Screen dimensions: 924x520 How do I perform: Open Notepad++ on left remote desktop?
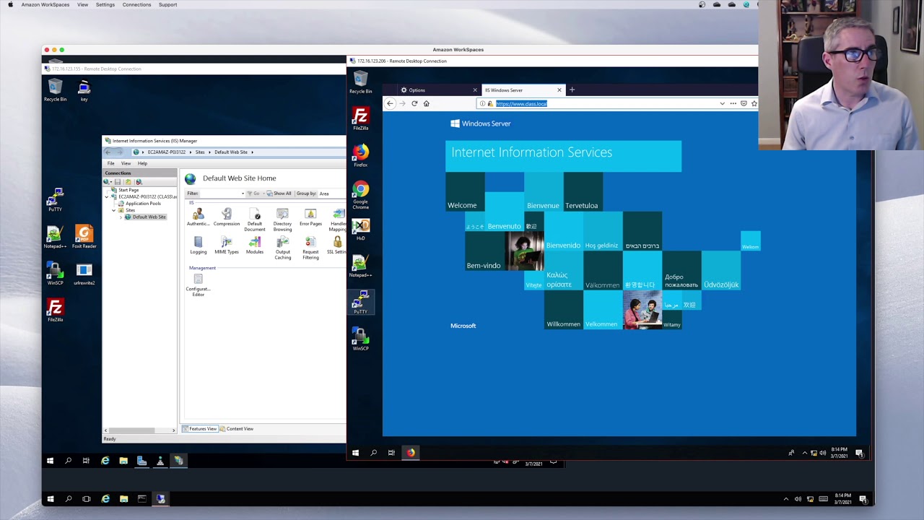click(55, 237)
